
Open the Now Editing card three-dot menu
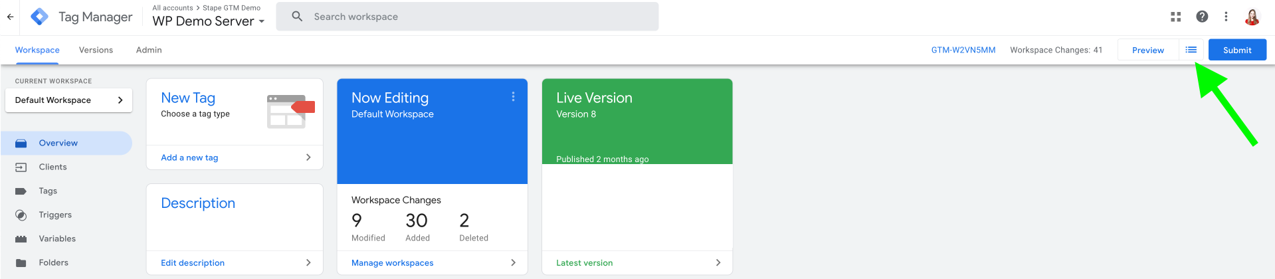tap(513, 97)
